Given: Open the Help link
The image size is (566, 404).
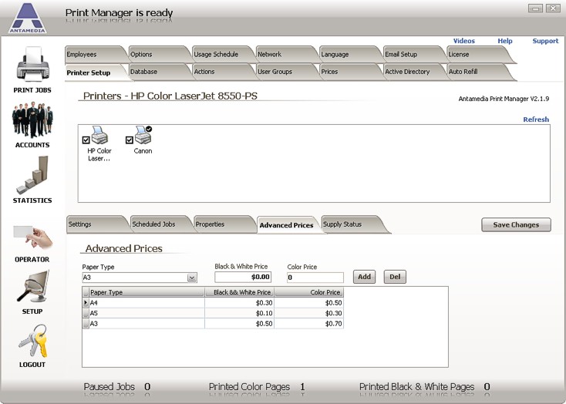Looking at the screenshot, I should [x=505, y=41].
